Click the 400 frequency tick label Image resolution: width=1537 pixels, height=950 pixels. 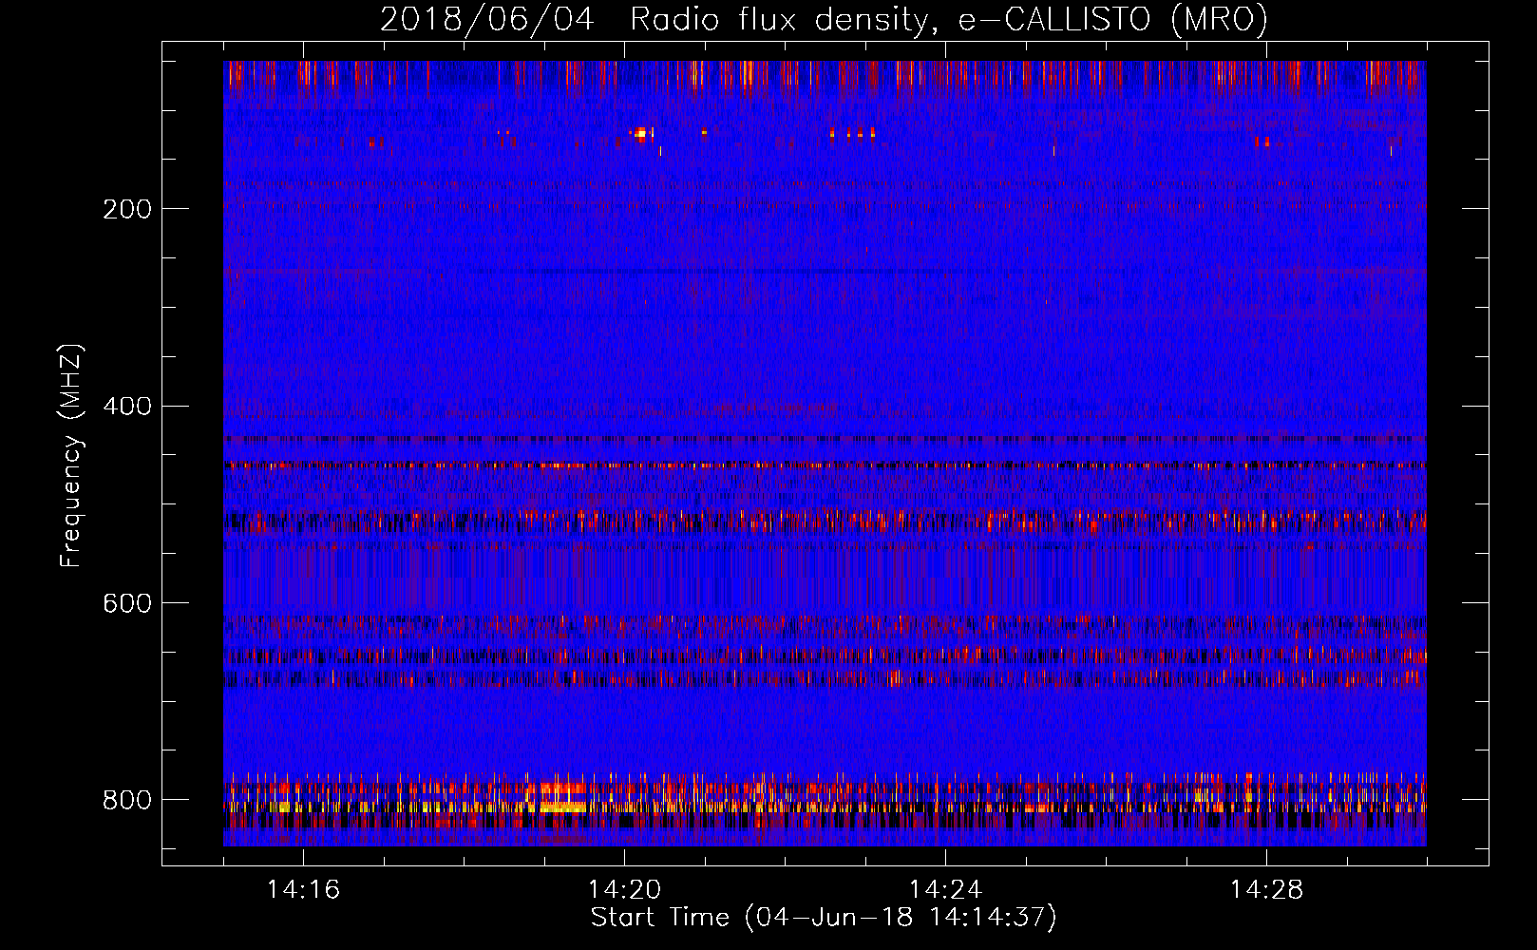click(127, 407)
